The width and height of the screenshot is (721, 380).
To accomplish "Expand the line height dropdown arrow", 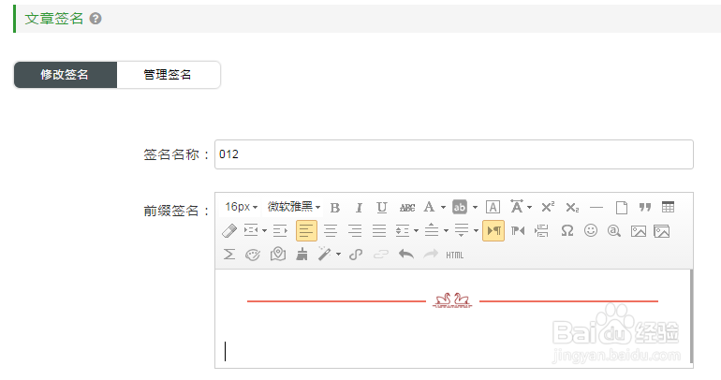I will point(416,230).
